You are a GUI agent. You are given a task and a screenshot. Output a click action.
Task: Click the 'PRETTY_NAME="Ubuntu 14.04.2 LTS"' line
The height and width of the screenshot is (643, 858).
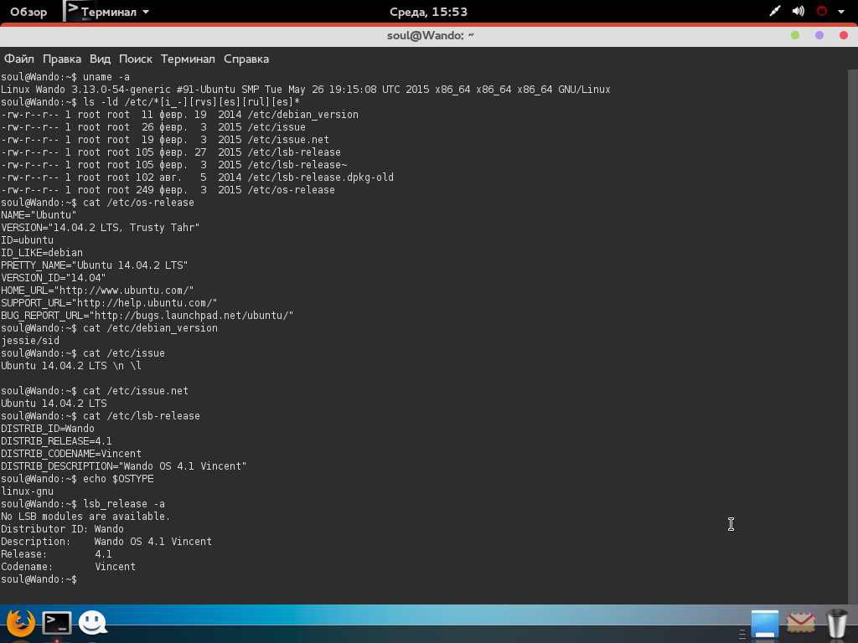[x=94, y=265]
